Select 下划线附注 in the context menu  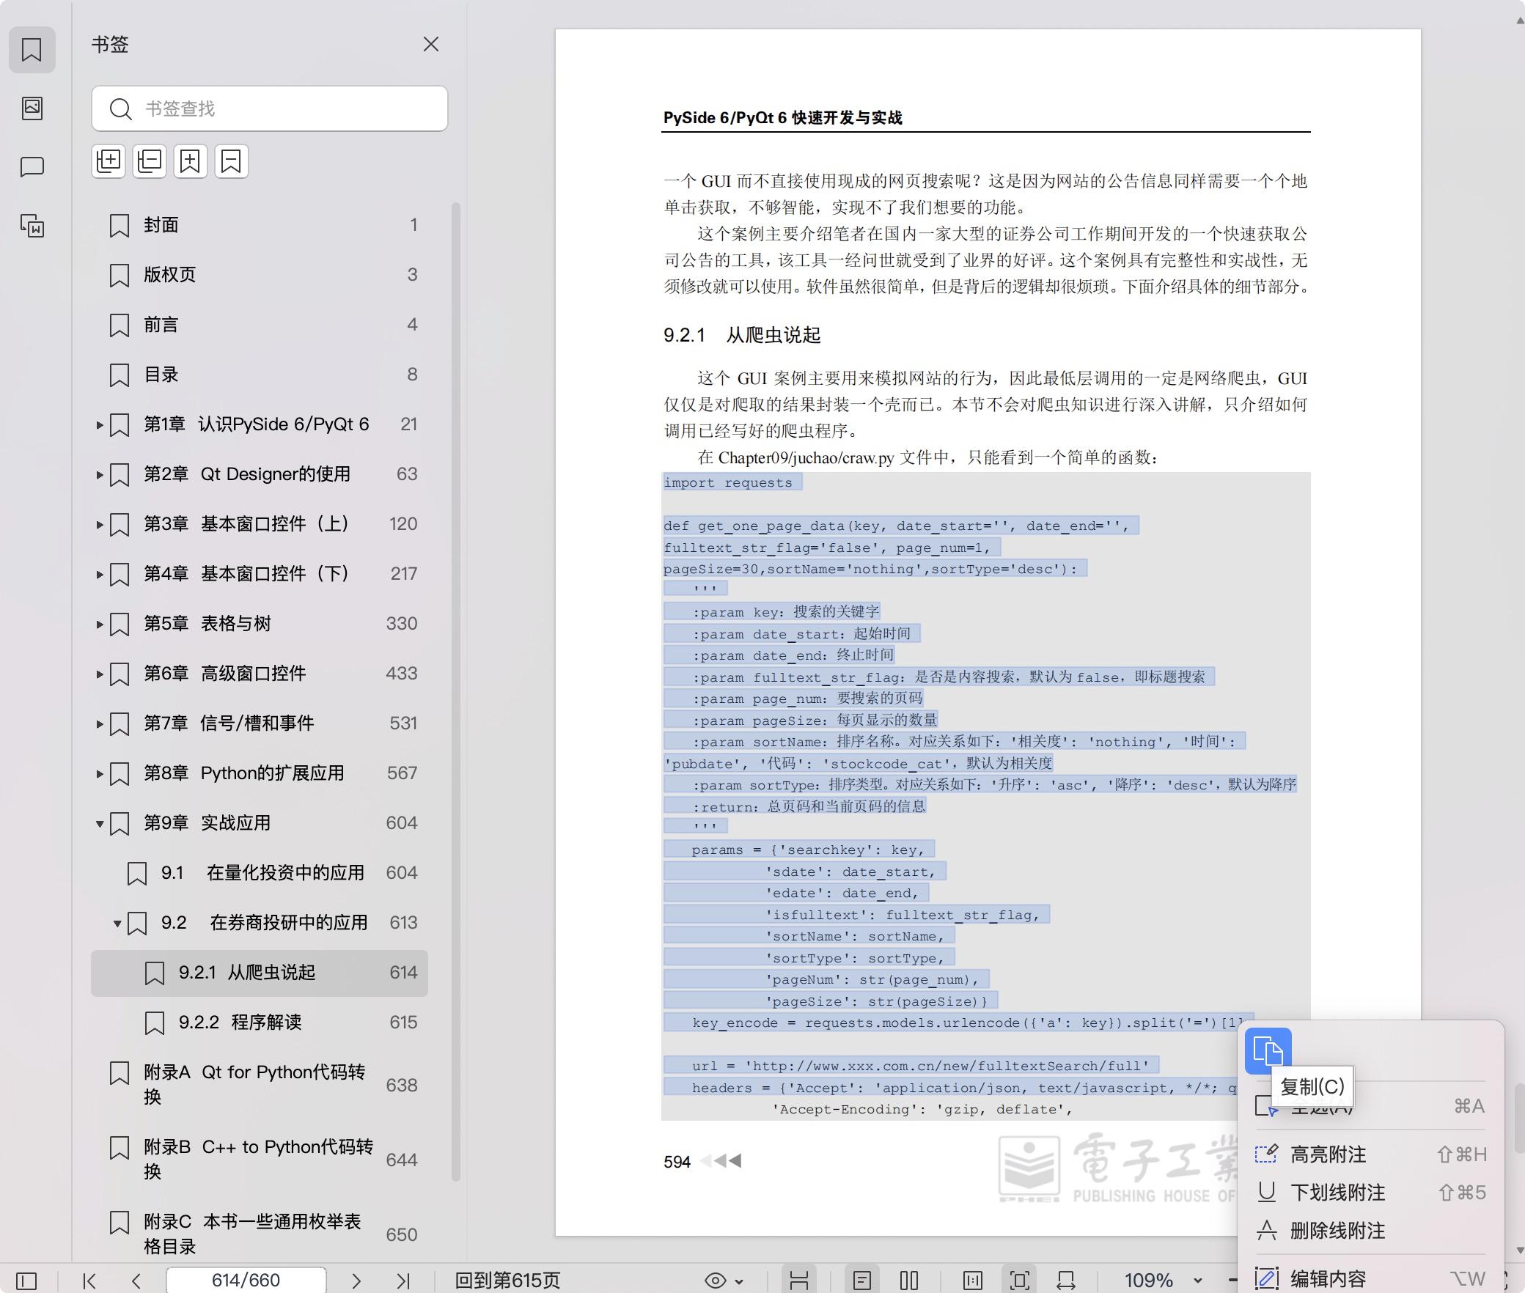pos(1336,1193)
